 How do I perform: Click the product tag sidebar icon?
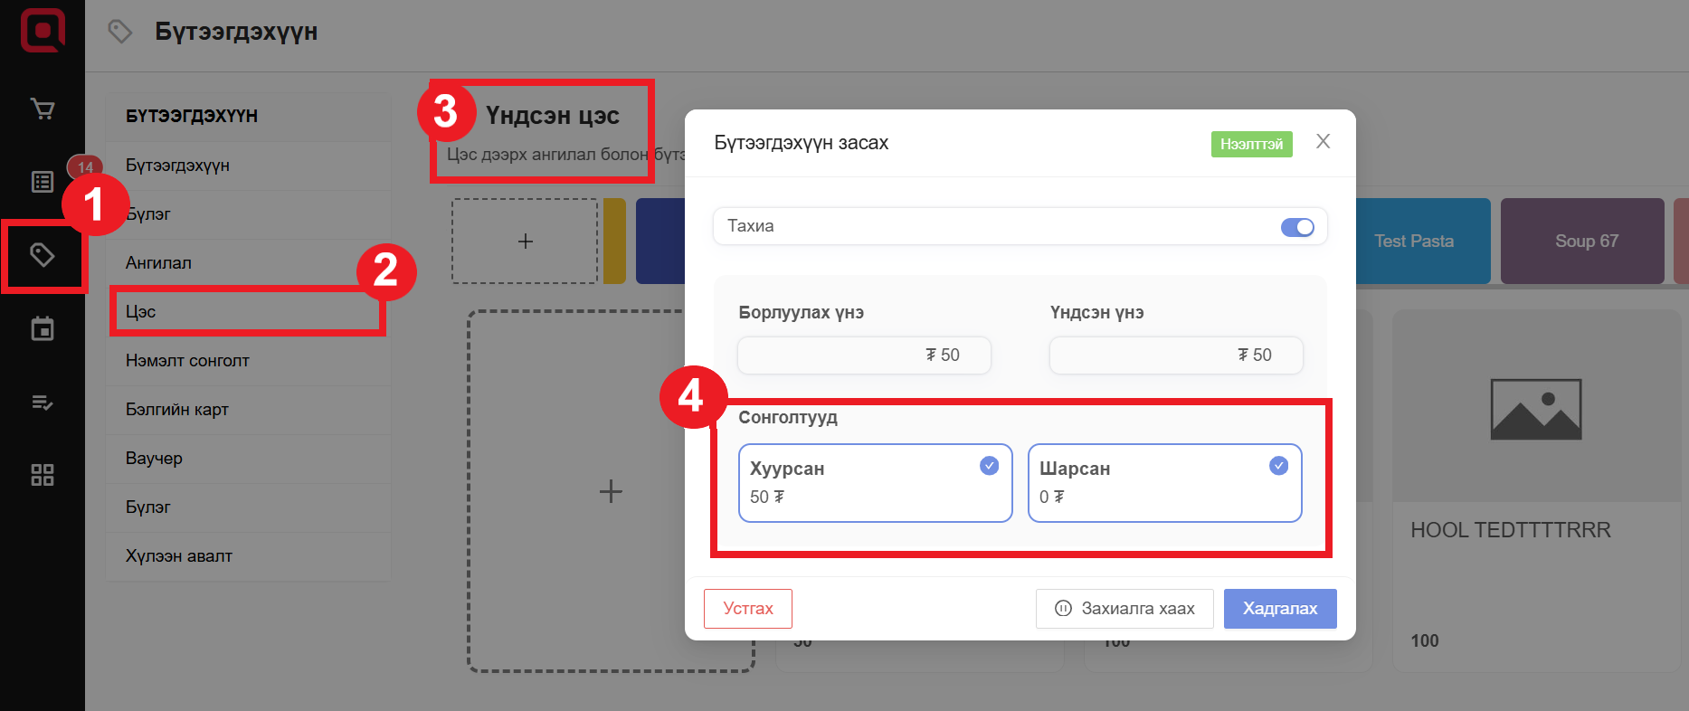click(43, 255)
